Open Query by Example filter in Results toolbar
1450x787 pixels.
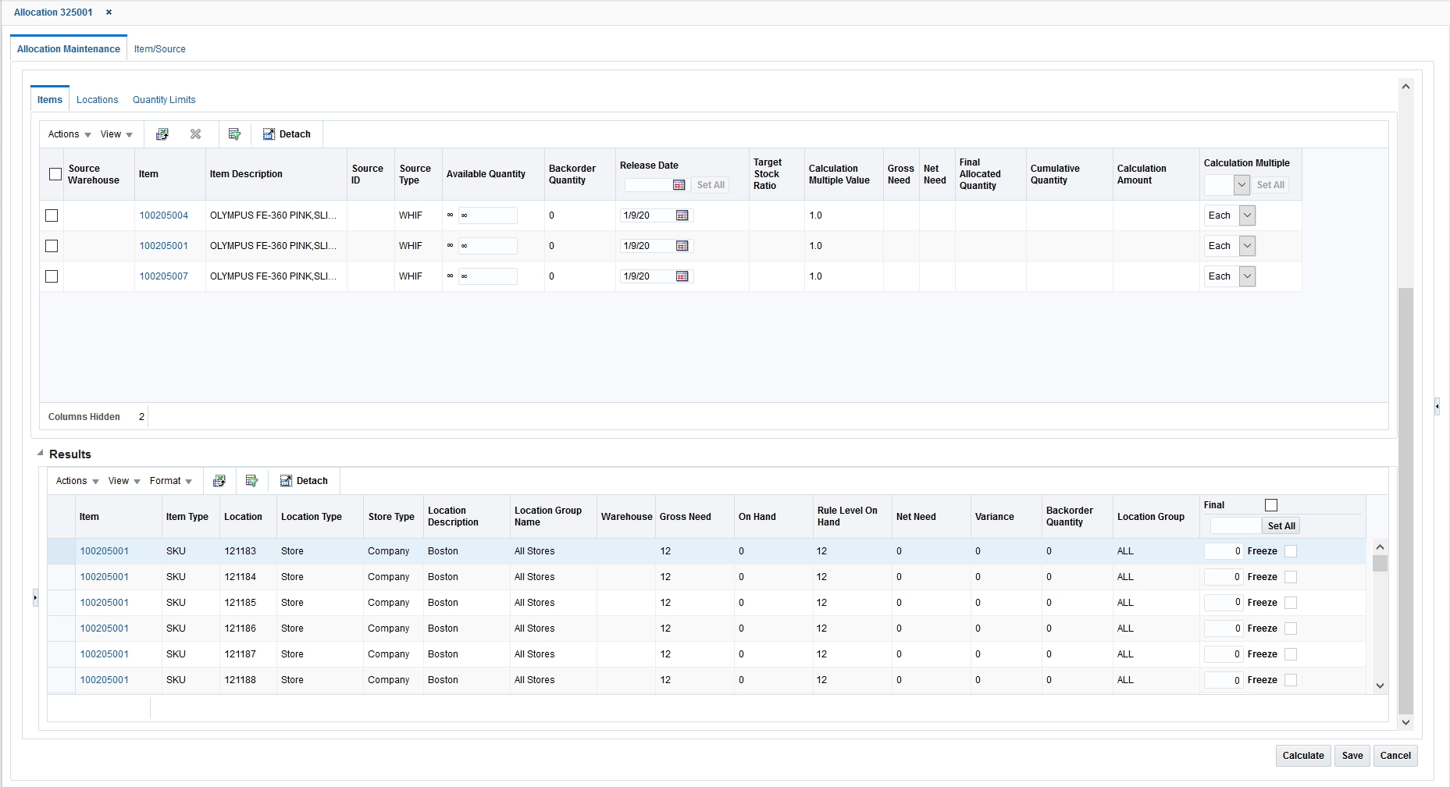[x=251, y=480]
